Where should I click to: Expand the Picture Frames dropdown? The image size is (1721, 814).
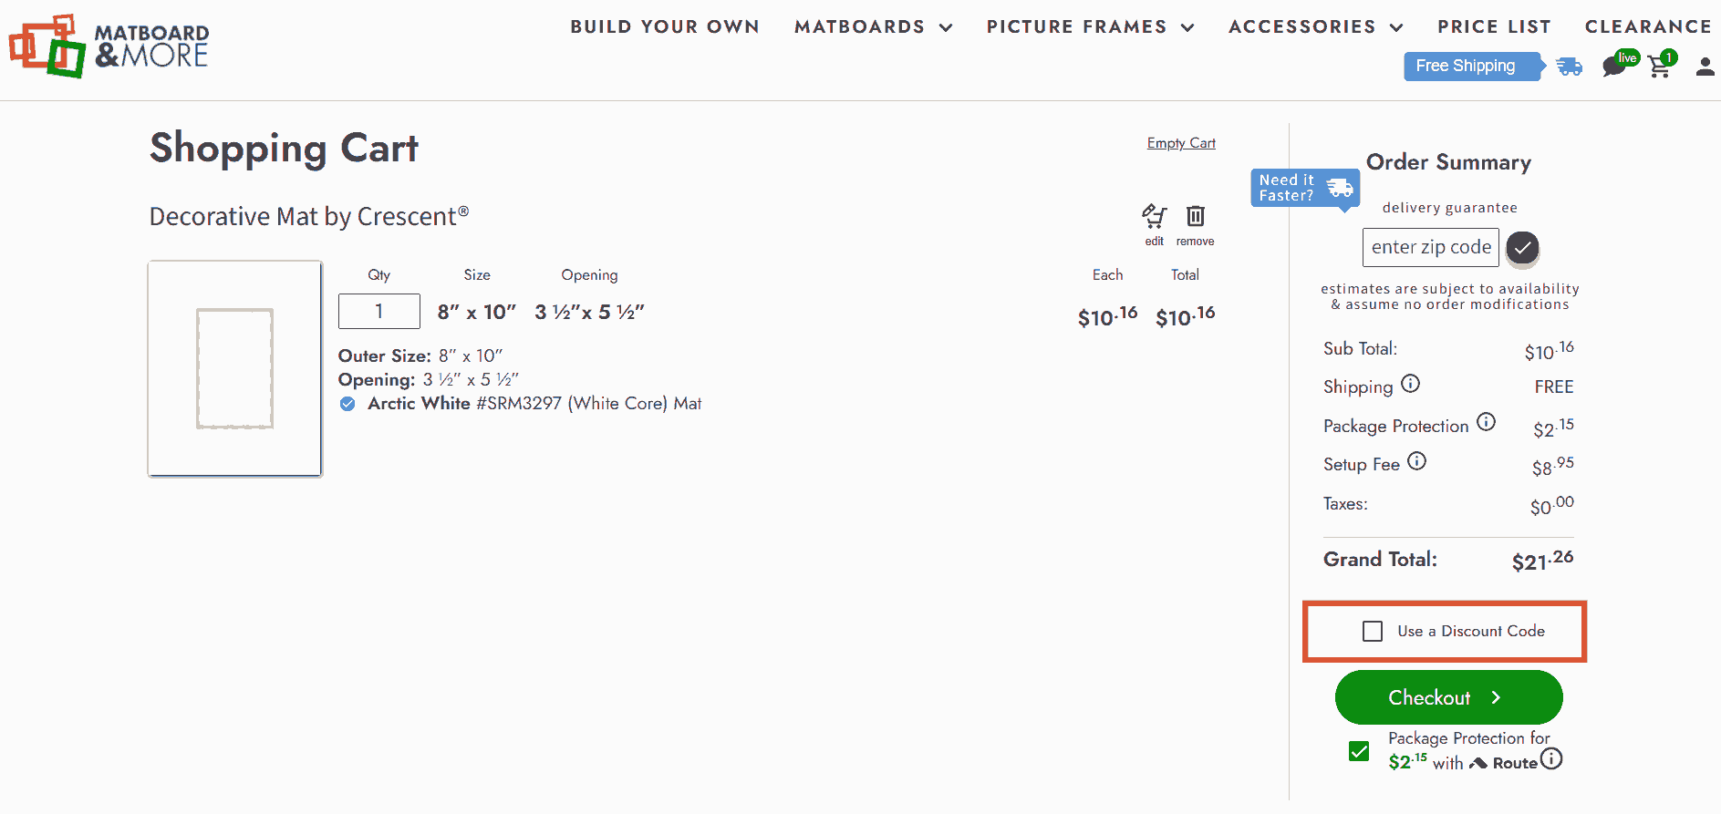pos(1090,27)
